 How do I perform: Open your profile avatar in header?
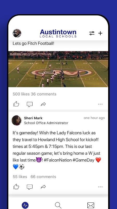(x=17, y=33)
